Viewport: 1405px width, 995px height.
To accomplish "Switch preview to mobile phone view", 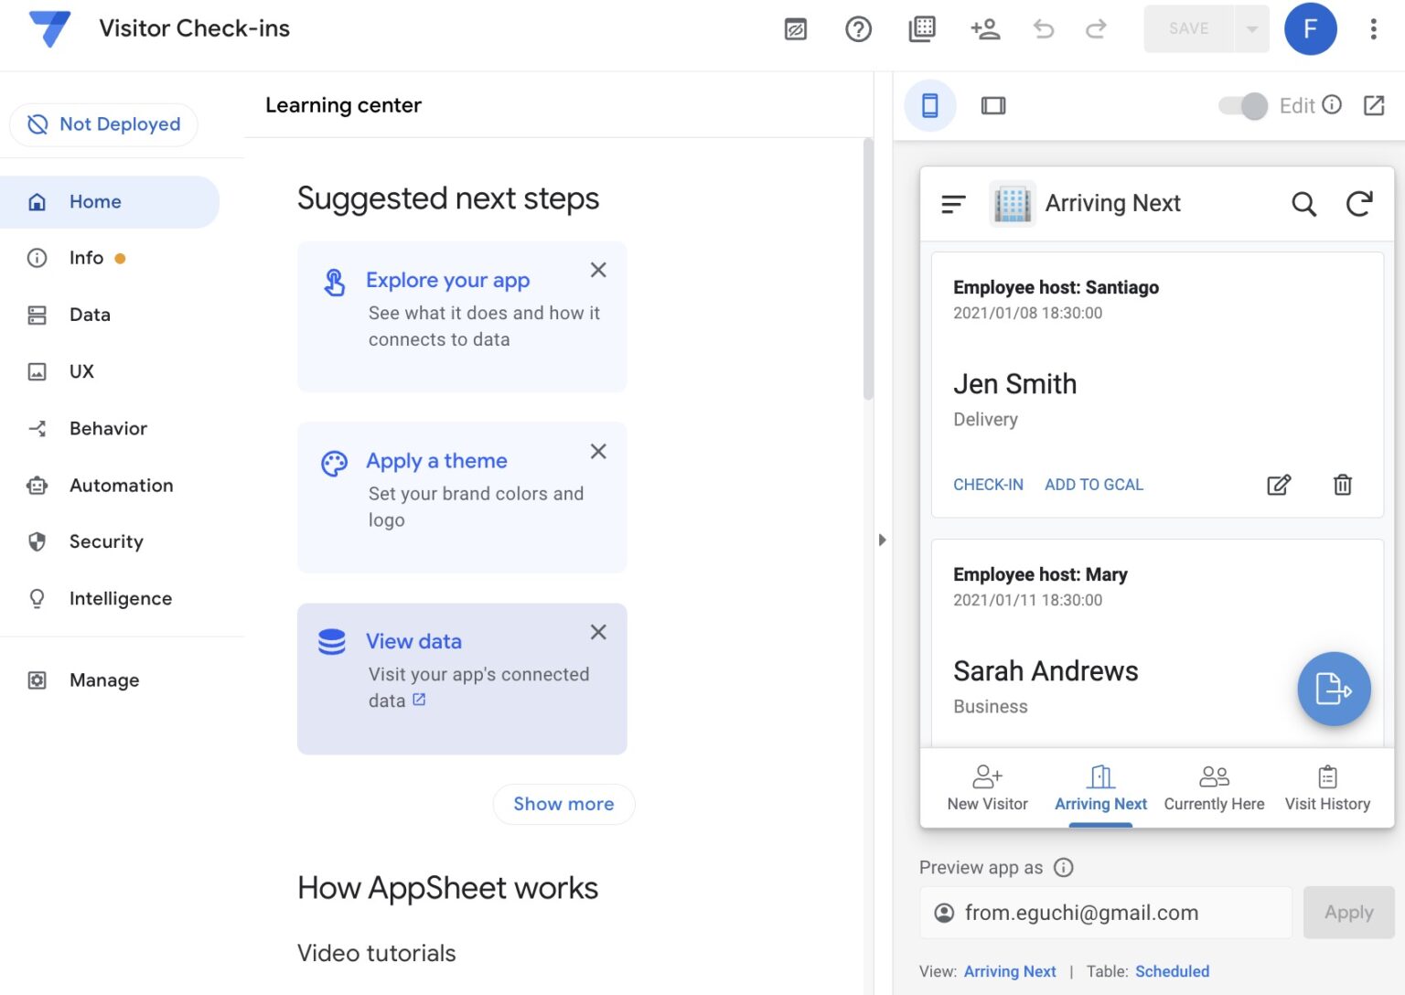I will [x=929, y=106].
